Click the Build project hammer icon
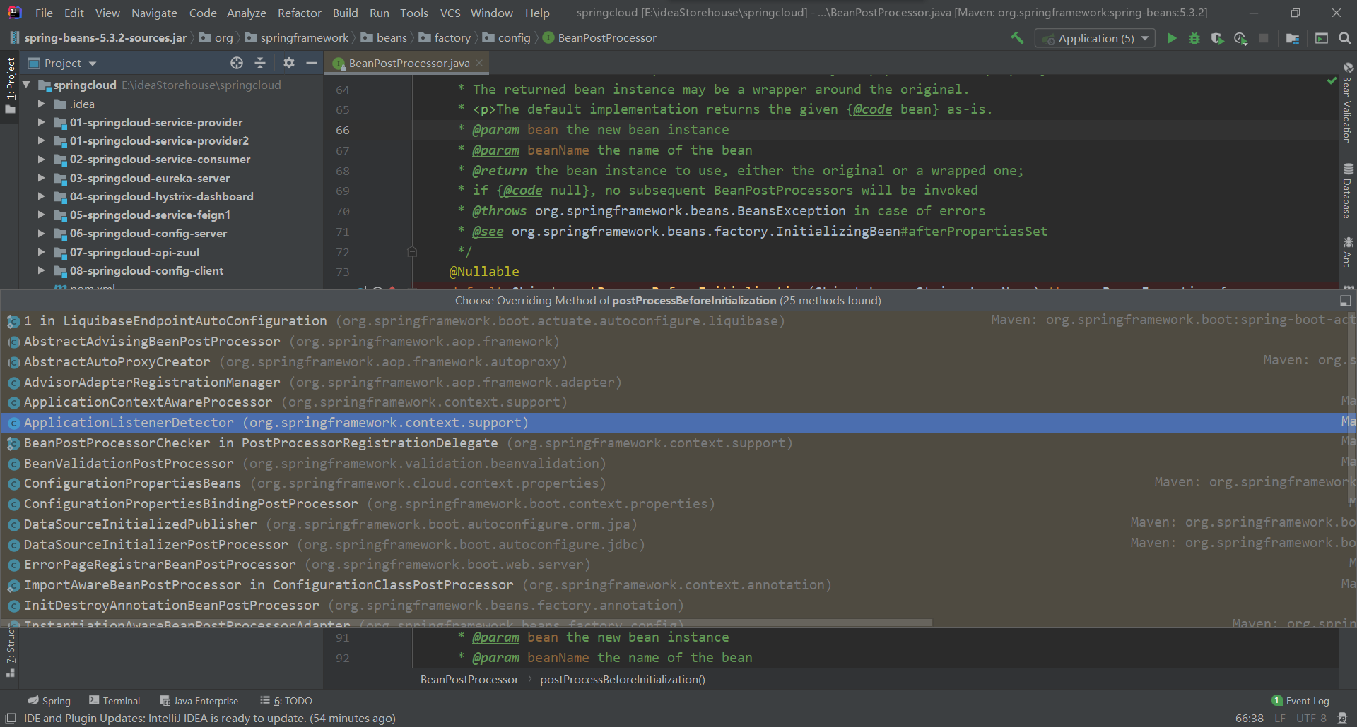1357x727 pixels. [1017, 38]
